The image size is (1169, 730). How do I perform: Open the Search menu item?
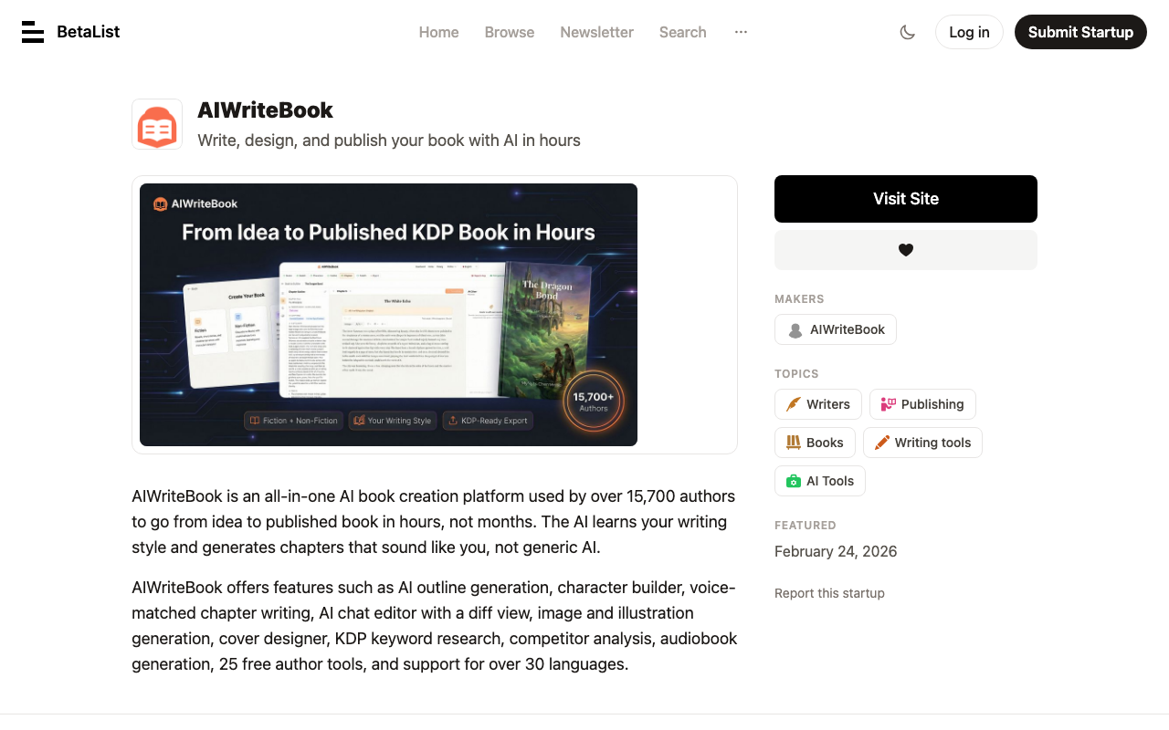pyautogui.click(x=683, y=32)
